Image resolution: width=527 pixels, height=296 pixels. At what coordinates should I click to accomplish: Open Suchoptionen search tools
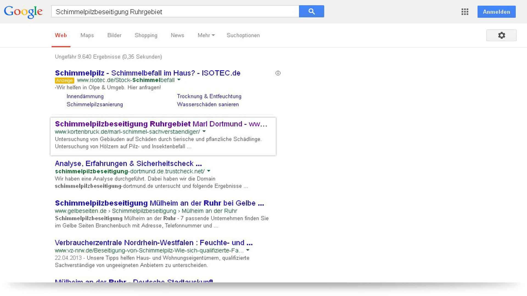pyautogui.click(x=243, y=35)
